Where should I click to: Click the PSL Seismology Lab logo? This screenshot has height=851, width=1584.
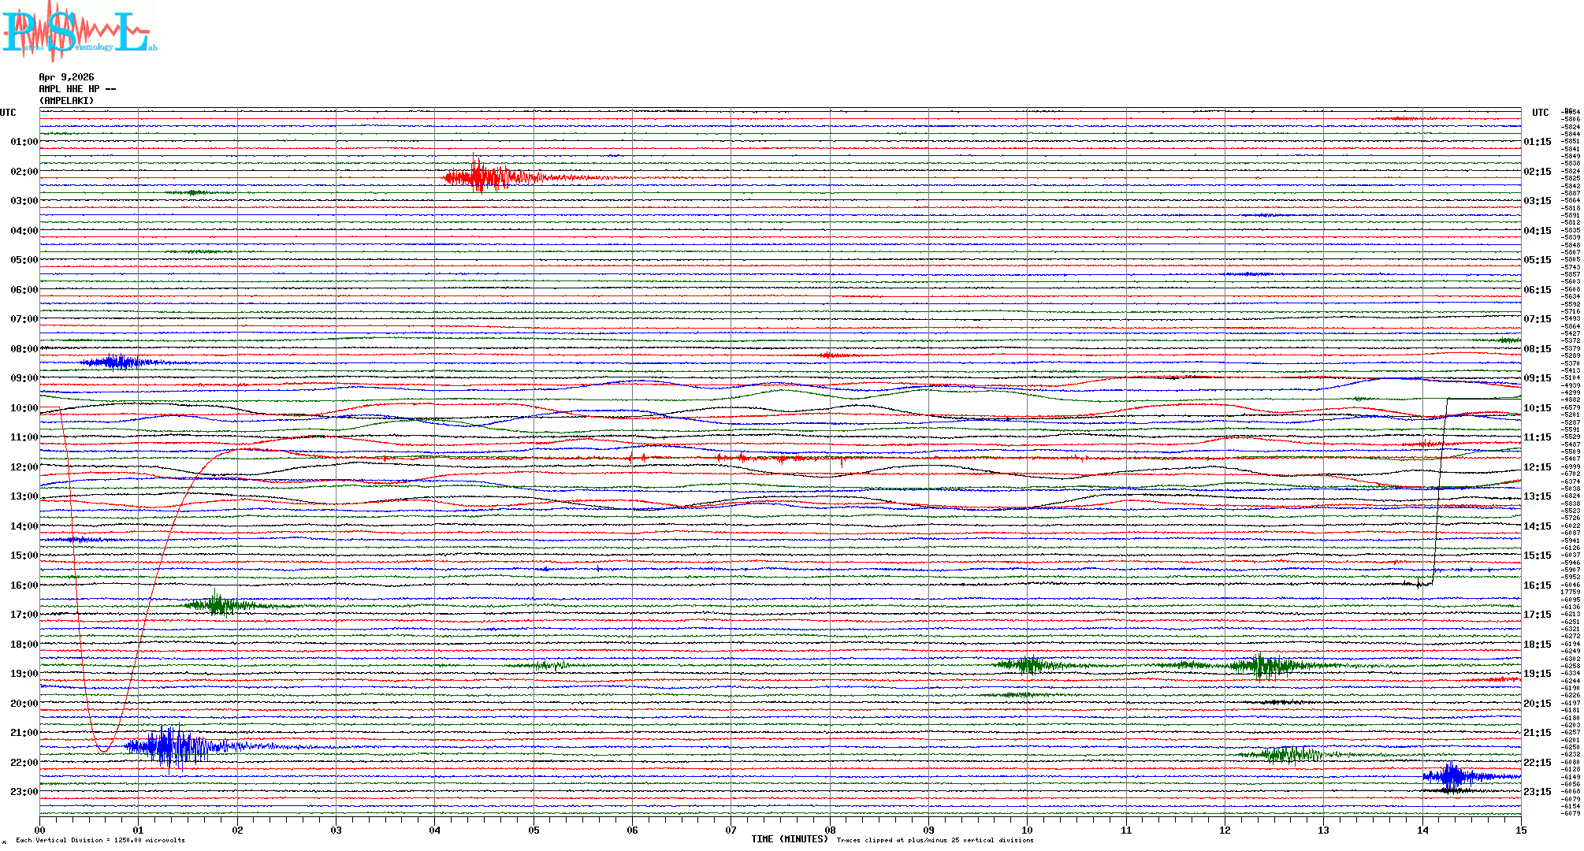pyautogui.click(x=79, y=32)
